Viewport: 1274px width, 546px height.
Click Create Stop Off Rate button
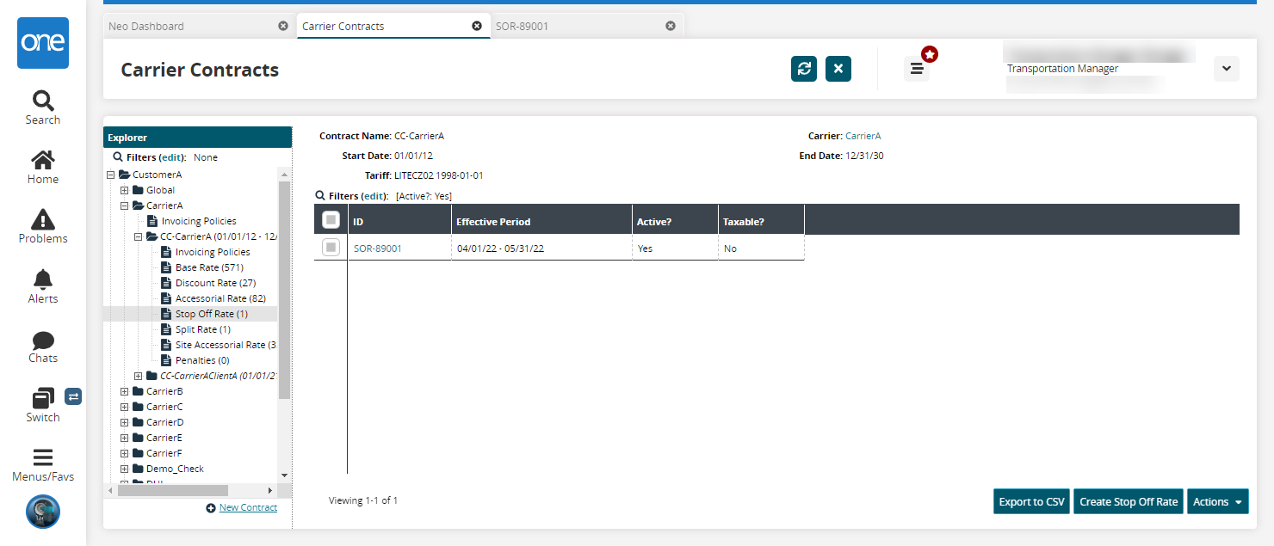tap(1129, 502)
